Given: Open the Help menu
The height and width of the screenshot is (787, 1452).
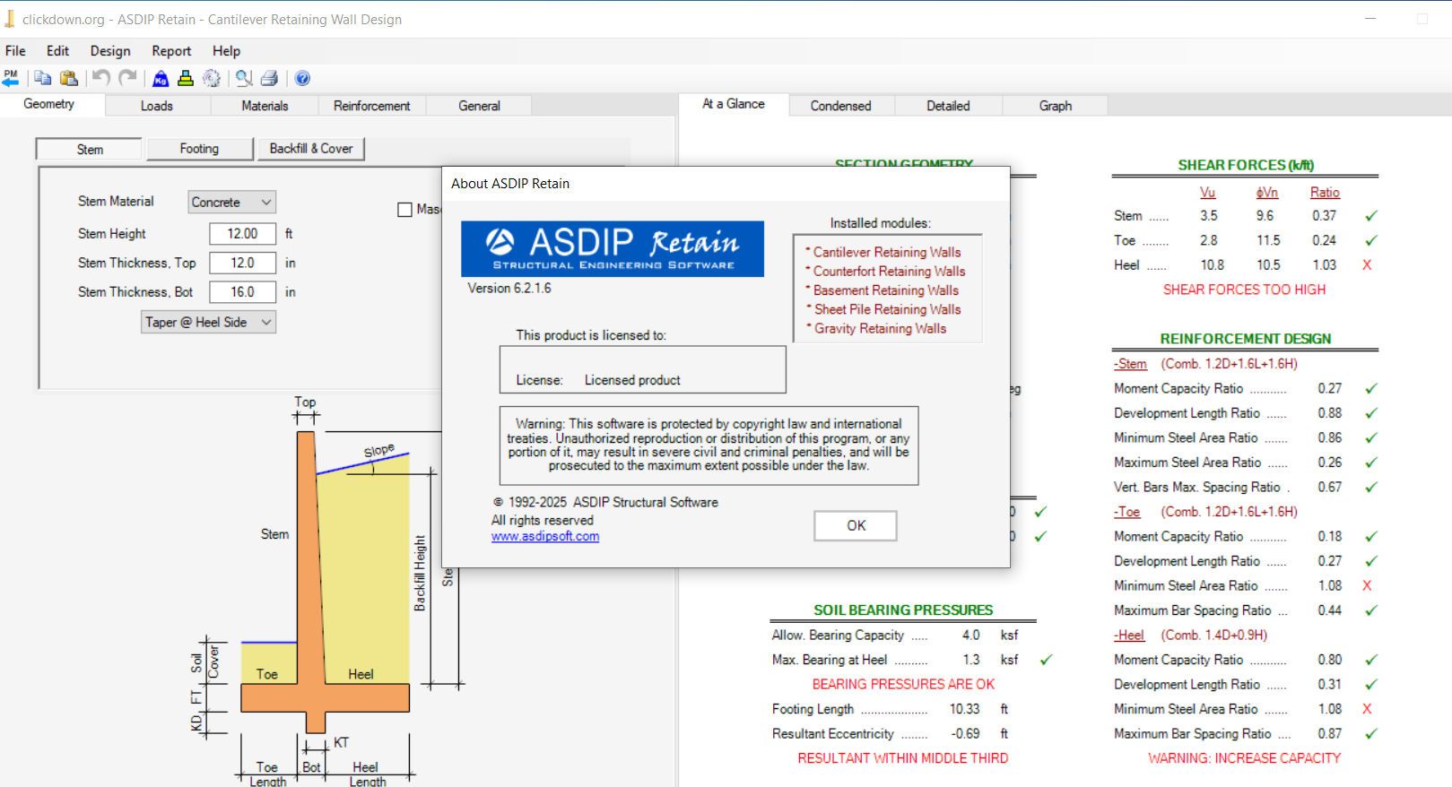Looking at the screenshot, I should pyautogui.click(x=226, y=51).
